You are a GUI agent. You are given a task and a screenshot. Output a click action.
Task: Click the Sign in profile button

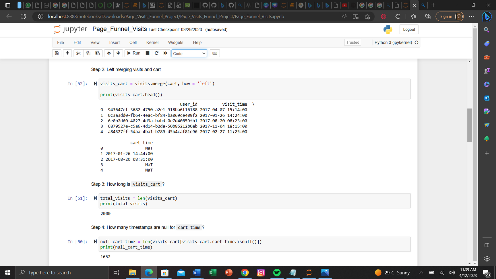coord(449,16)
